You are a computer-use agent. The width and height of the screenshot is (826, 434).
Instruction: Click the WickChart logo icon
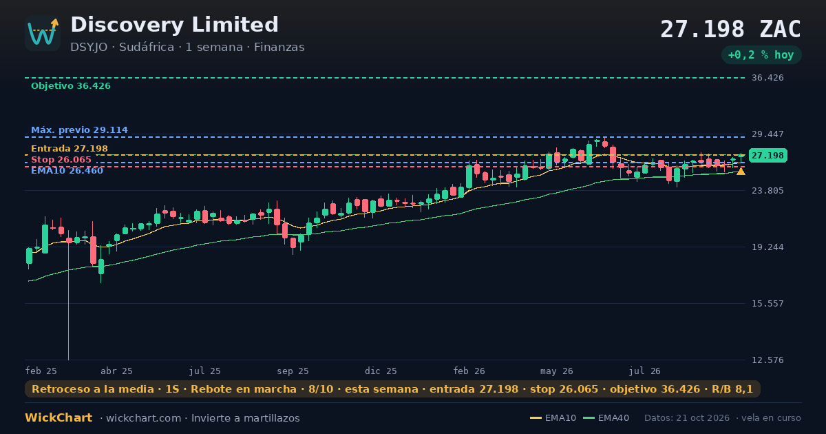pos(43,33)
